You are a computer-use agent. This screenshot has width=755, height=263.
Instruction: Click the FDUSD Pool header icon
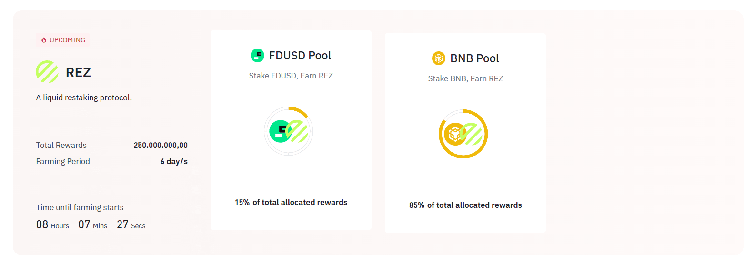(x=257, y=56)
